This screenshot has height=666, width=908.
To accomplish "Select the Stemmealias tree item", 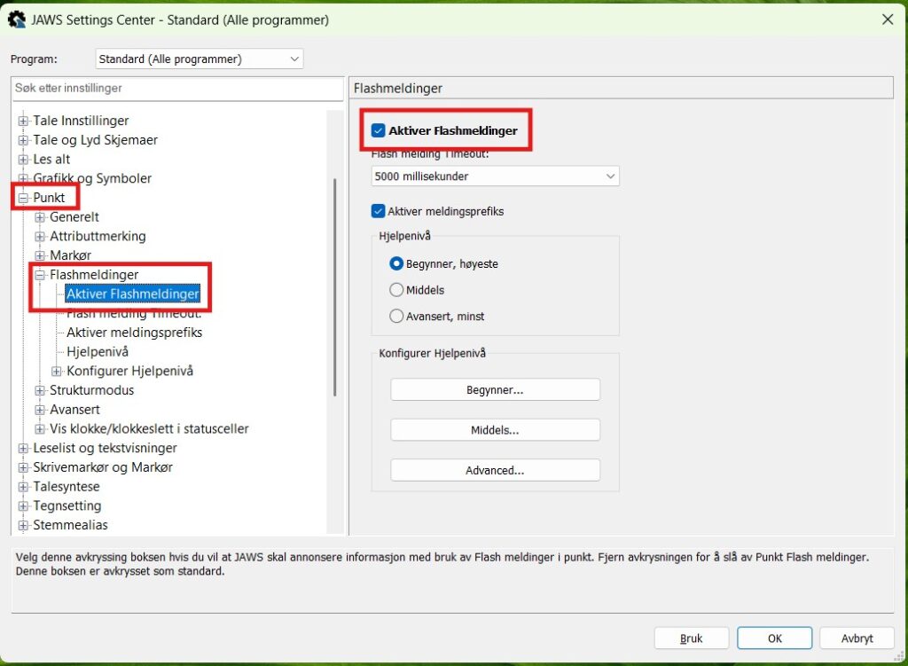I will click(x=70, y=525).
